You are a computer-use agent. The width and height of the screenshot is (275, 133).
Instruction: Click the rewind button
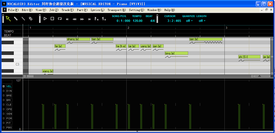pos(75,19)
